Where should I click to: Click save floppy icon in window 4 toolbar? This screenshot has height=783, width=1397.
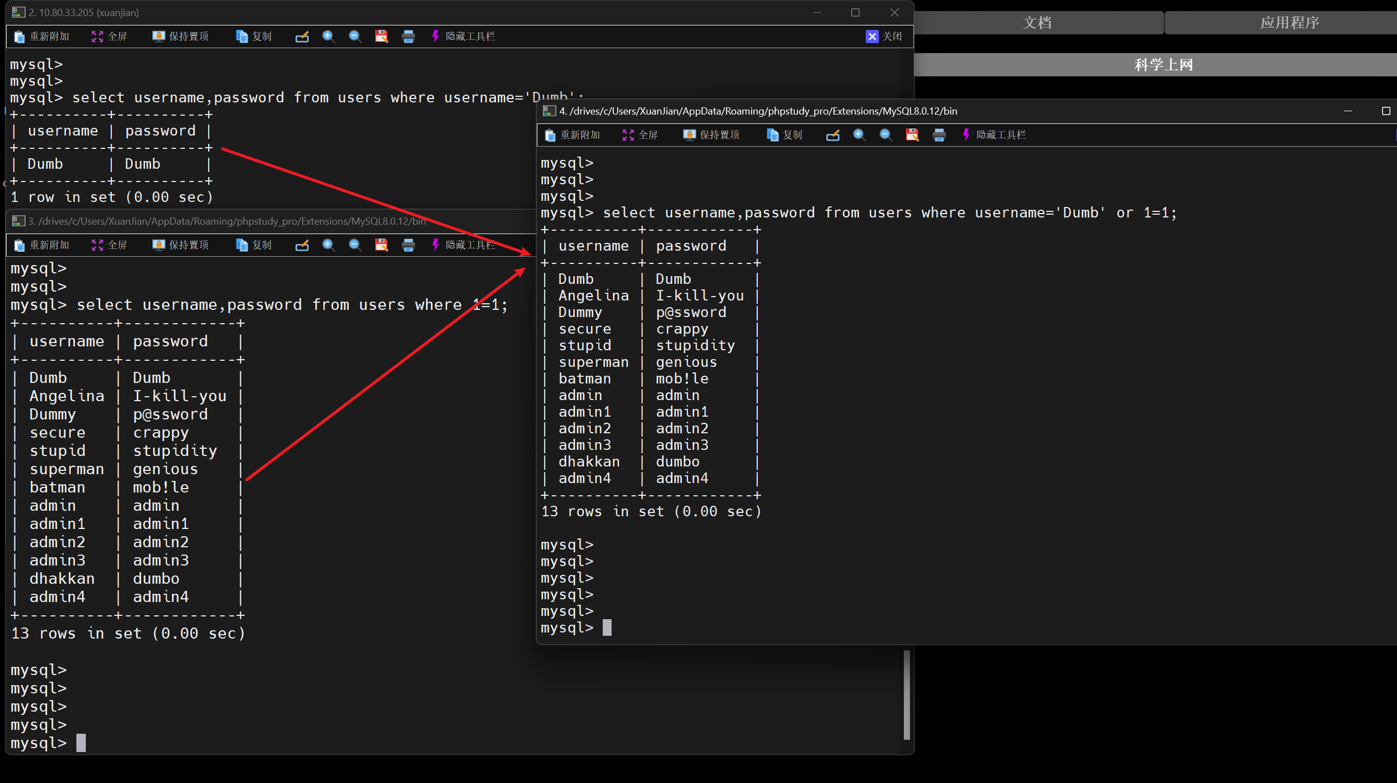click(912, 135)
